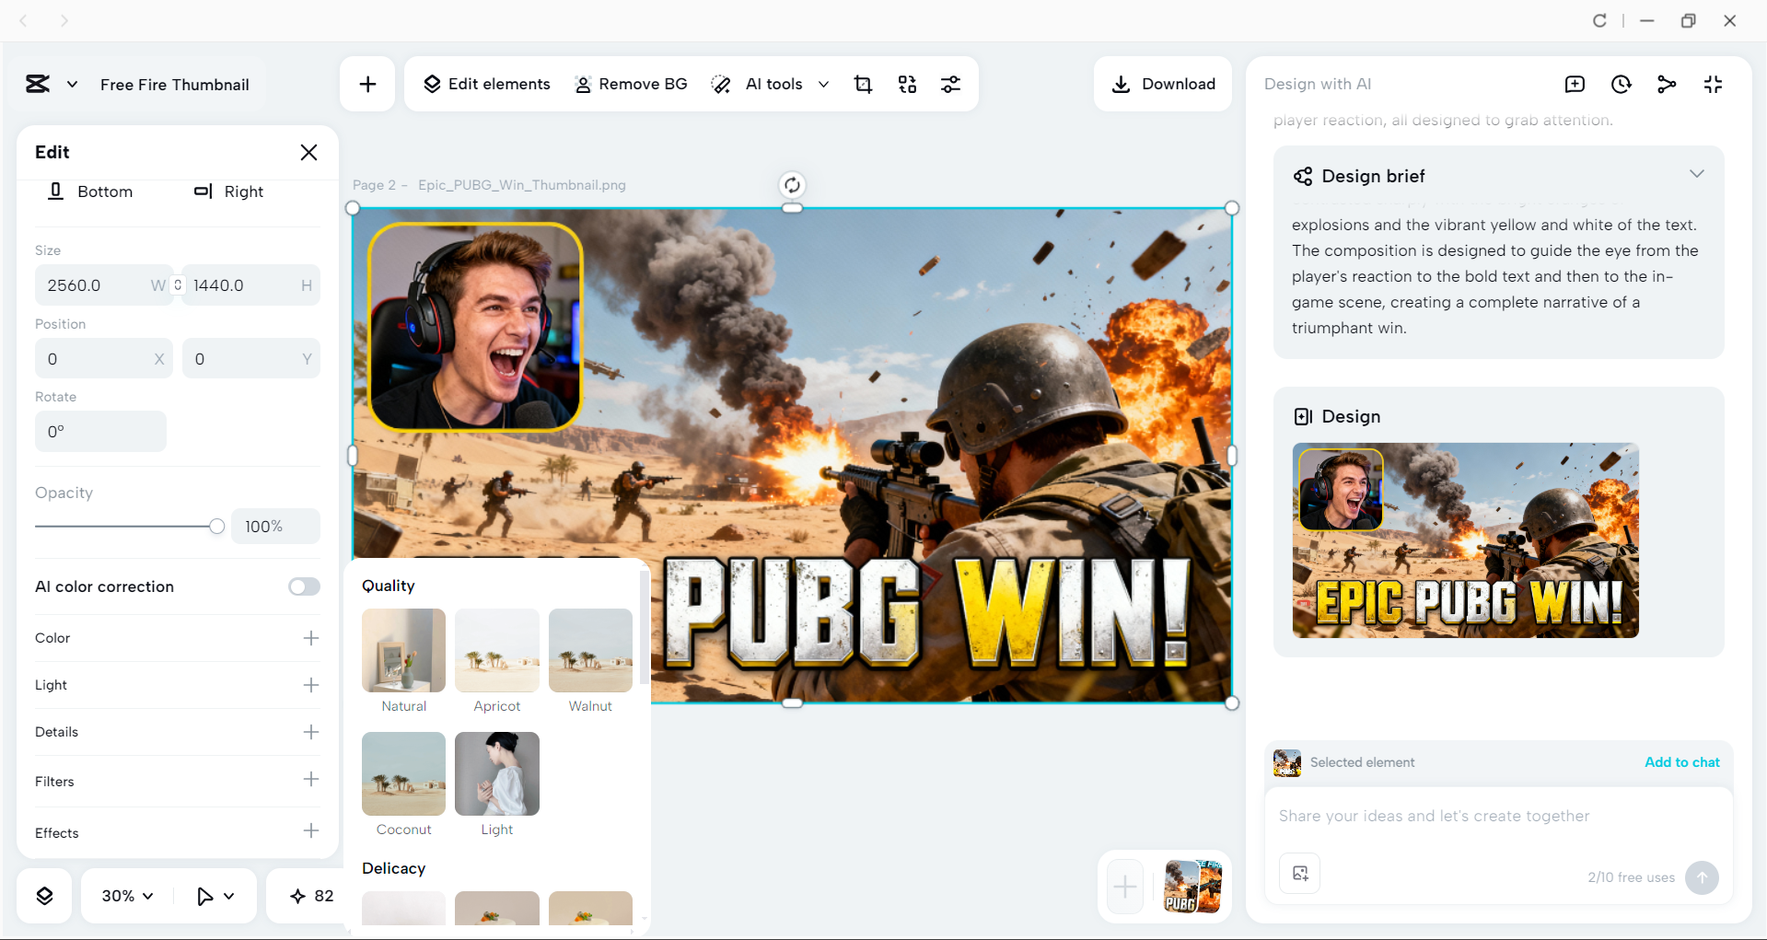
Task: Select Remove BG tool
Action: (631, 84)
